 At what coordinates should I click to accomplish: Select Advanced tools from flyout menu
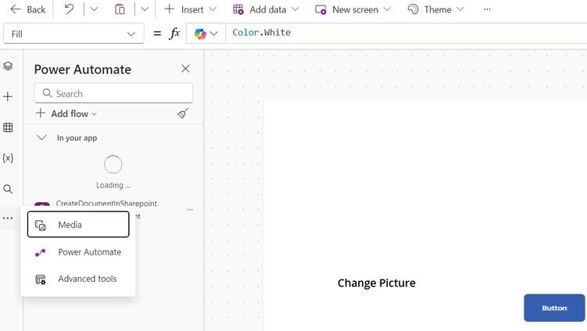point(78,279)
